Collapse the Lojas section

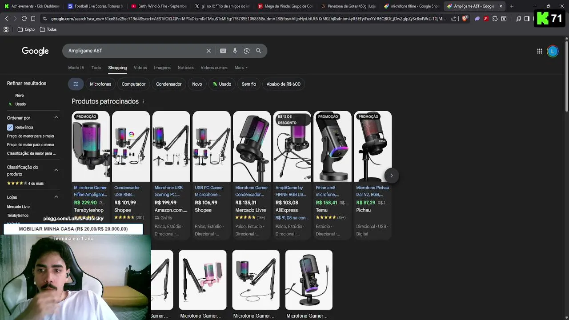56,197
